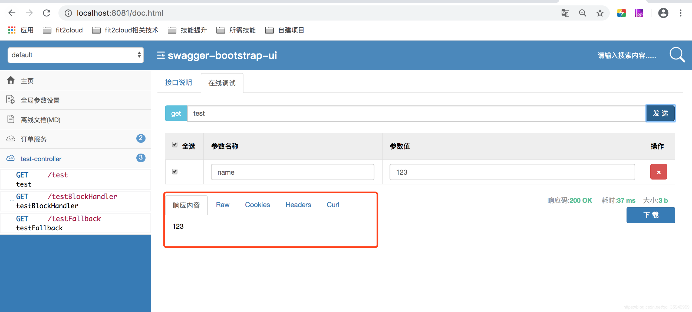This screenshot has height=312, width=692.
Task: Click the site info icon in the address bar
Action: point(68,13)
